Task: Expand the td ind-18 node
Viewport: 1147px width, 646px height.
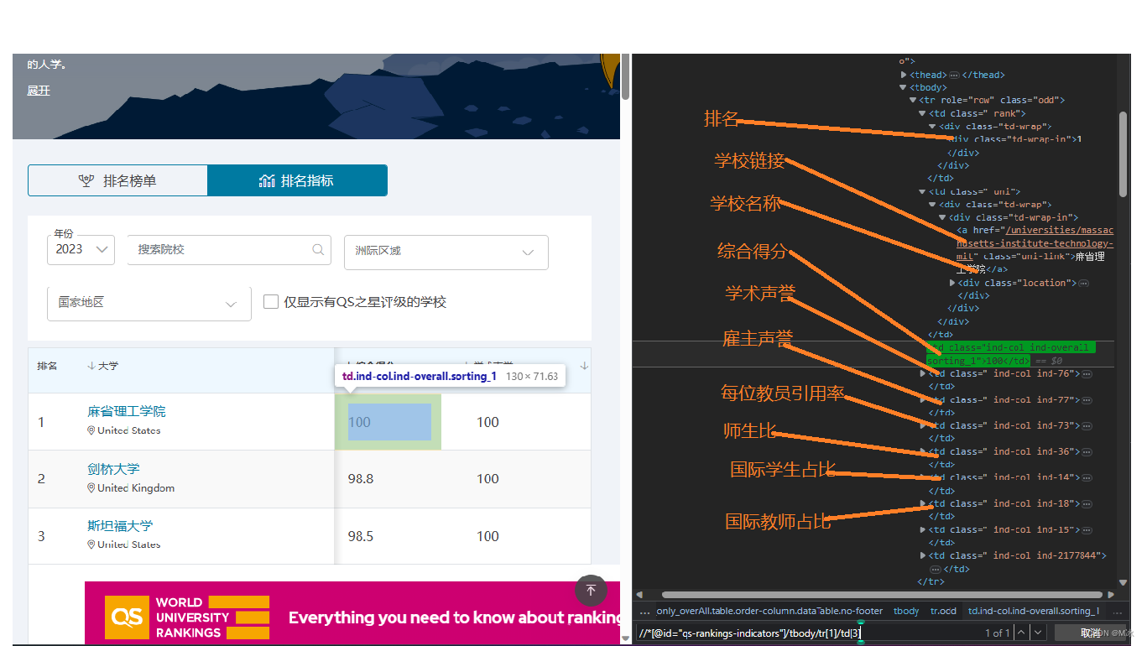Action: point(923,503)
